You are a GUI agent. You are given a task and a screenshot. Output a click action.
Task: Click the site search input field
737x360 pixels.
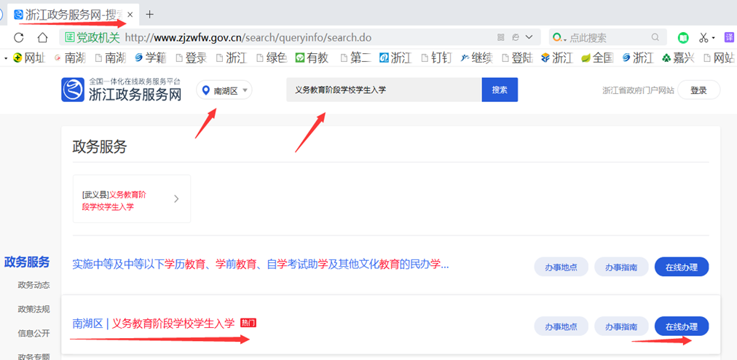383,90
